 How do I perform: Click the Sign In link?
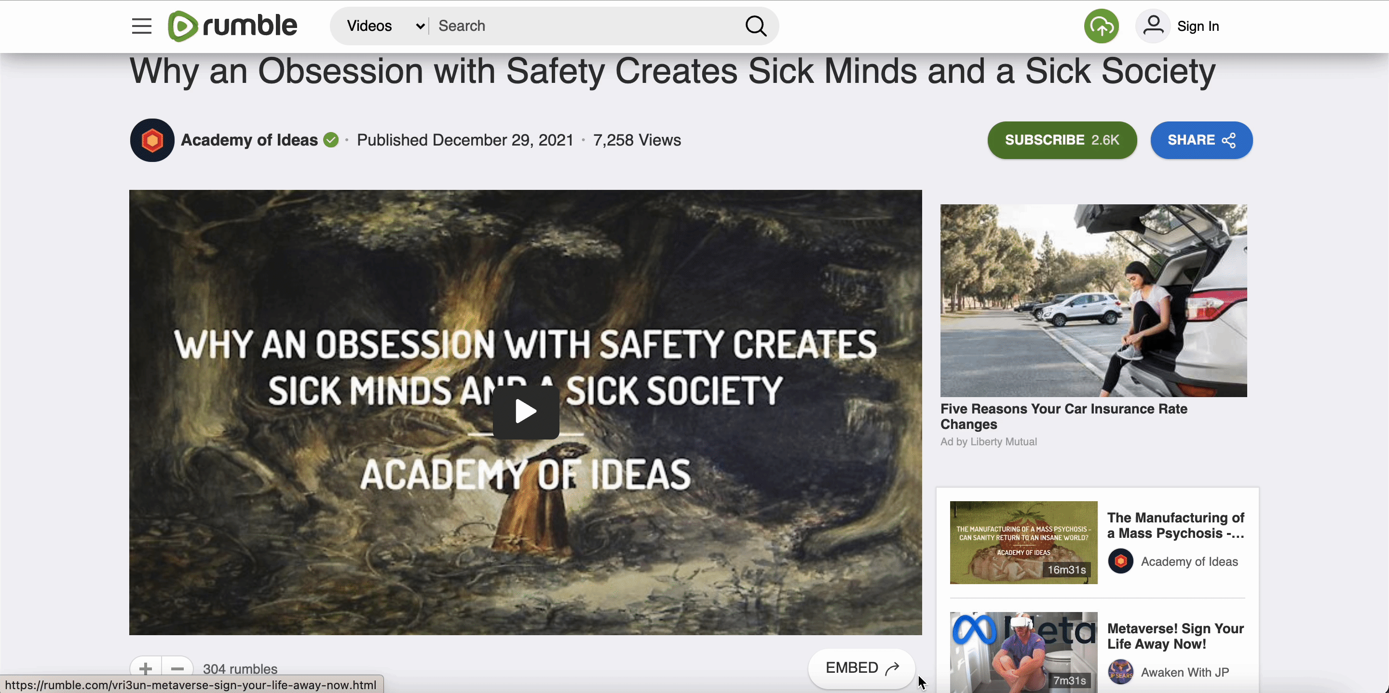1198,26
